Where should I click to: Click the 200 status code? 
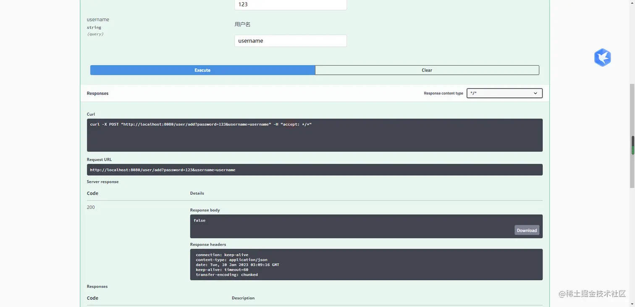click(91, 207)
